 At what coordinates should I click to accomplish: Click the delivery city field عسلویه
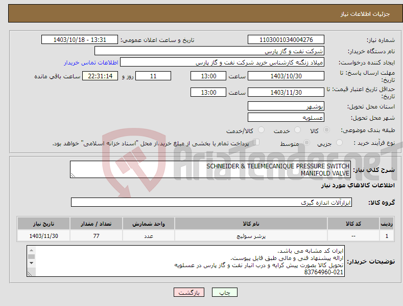(286, 118)
